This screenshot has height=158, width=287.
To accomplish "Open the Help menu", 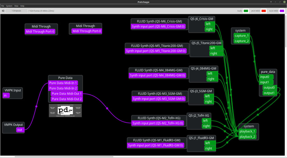I will click(22, 6).
